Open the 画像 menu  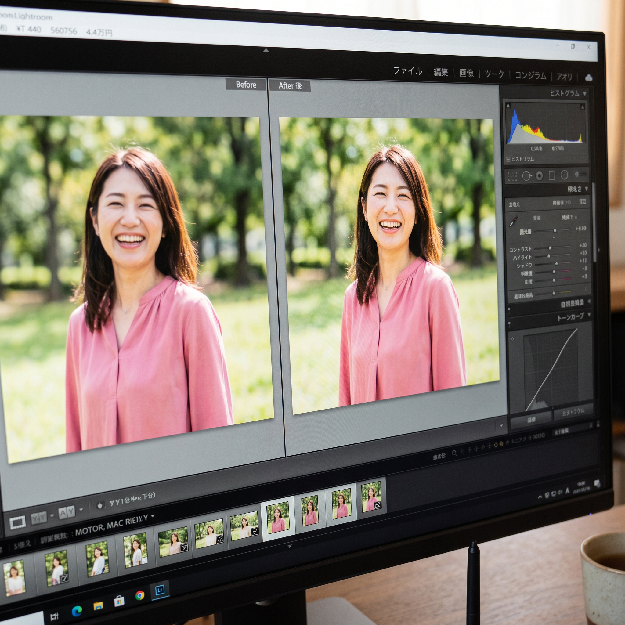[467, 73]
